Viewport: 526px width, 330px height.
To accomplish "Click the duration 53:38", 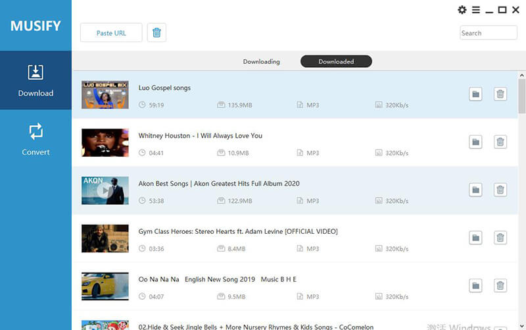I will (x=156, y=201).
